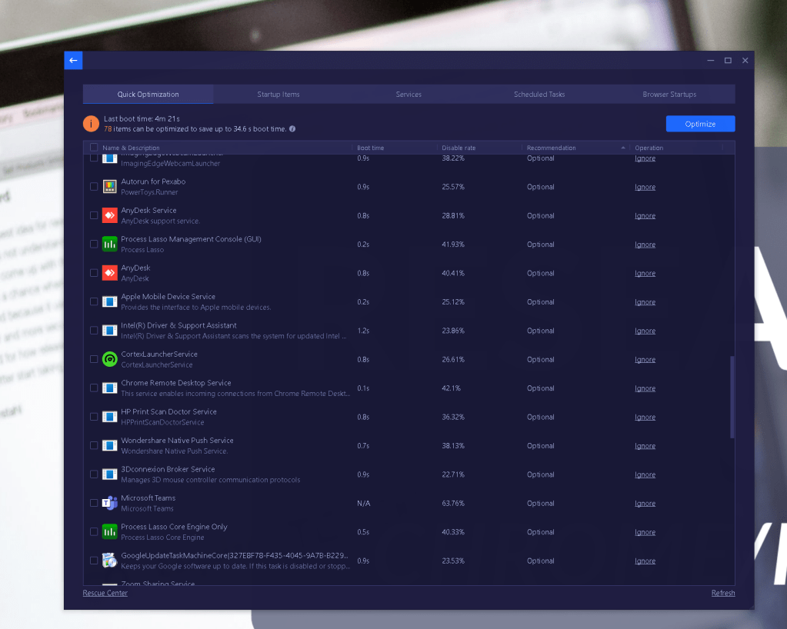Click the AnyDesk app red icon

[110, 273]
